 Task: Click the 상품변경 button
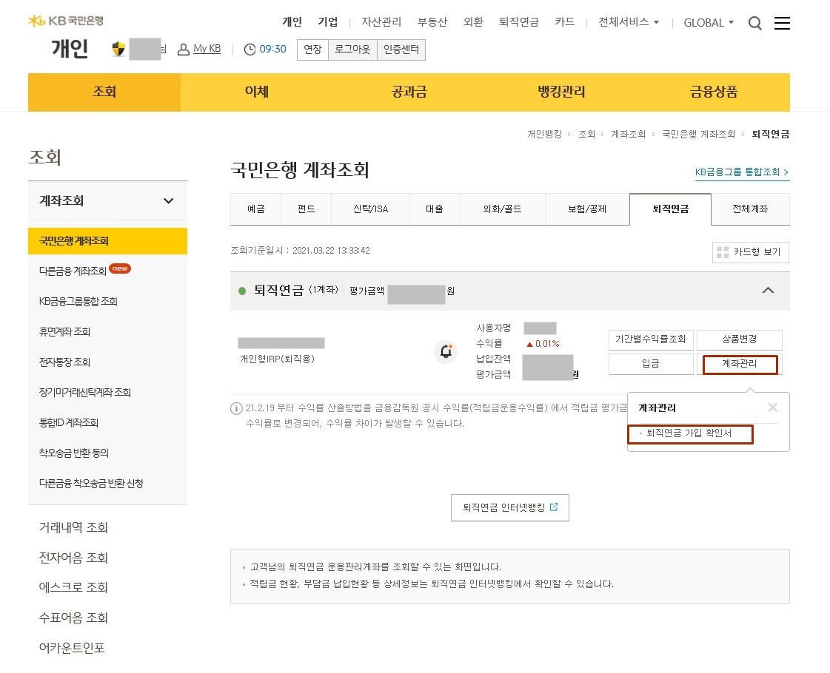click(740, 339)
